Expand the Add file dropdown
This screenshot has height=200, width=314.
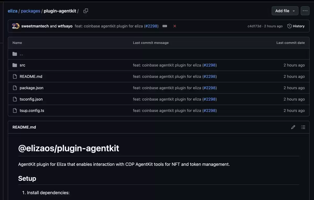[x=285, y=11]
